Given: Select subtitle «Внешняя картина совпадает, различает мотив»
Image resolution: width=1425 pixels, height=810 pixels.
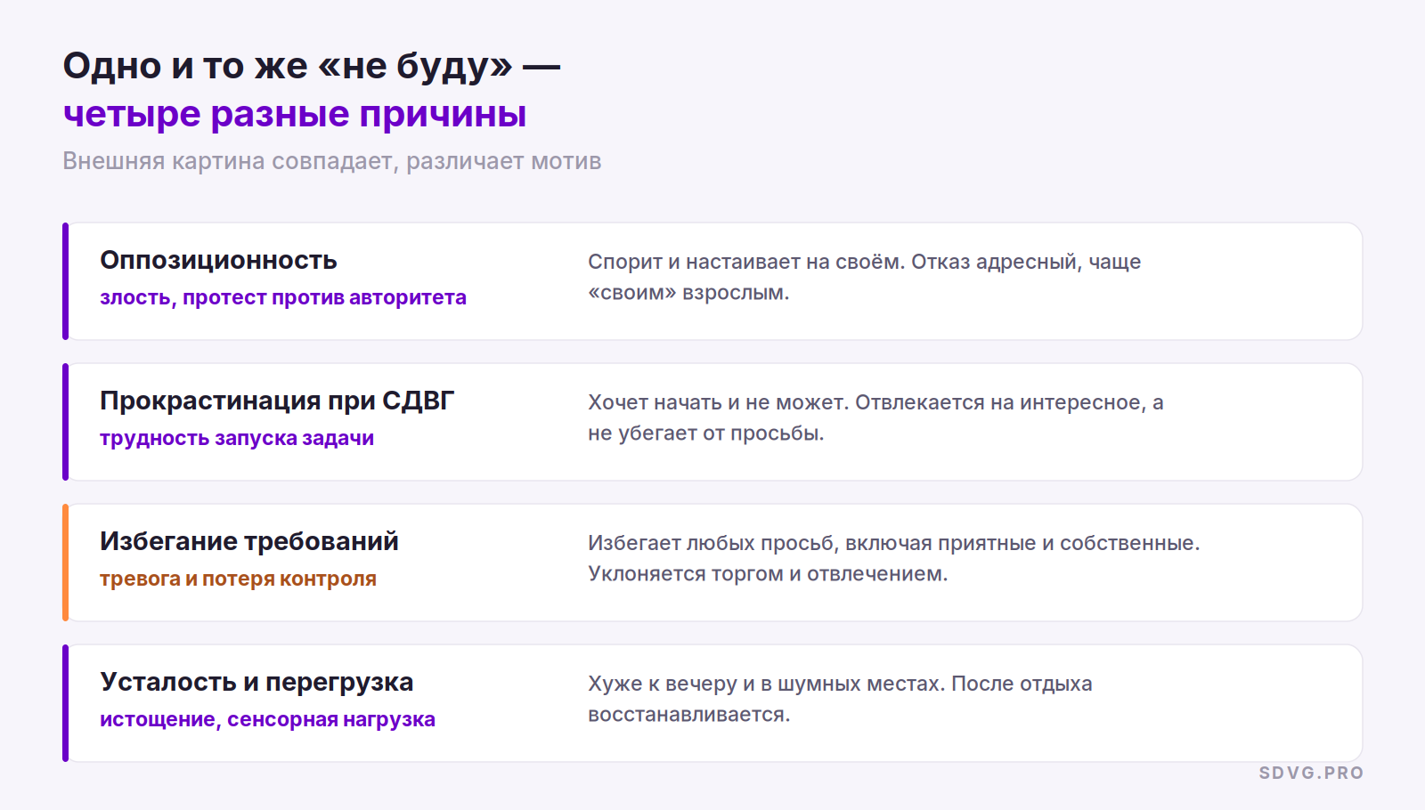Looking at the screenshot, I should 332,161.
